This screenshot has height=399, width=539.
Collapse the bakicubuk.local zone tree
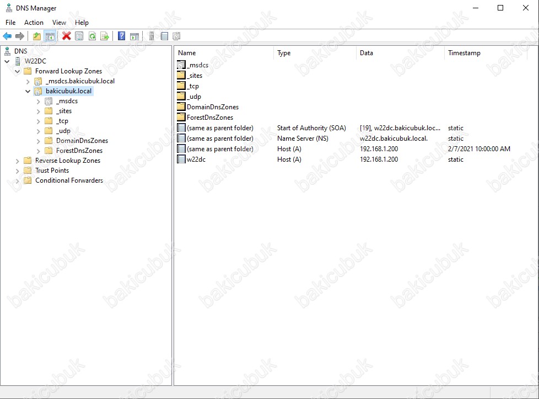coord(28,91)
